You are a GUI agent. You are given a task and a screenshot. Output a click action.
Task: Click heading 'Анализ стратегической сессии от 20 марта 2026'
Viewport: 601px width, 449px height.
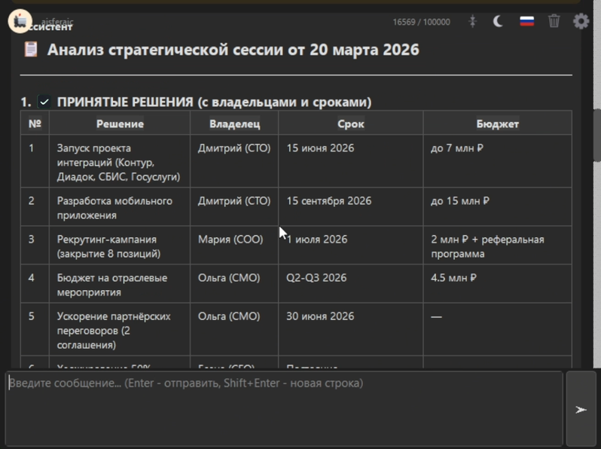point(233,50)
